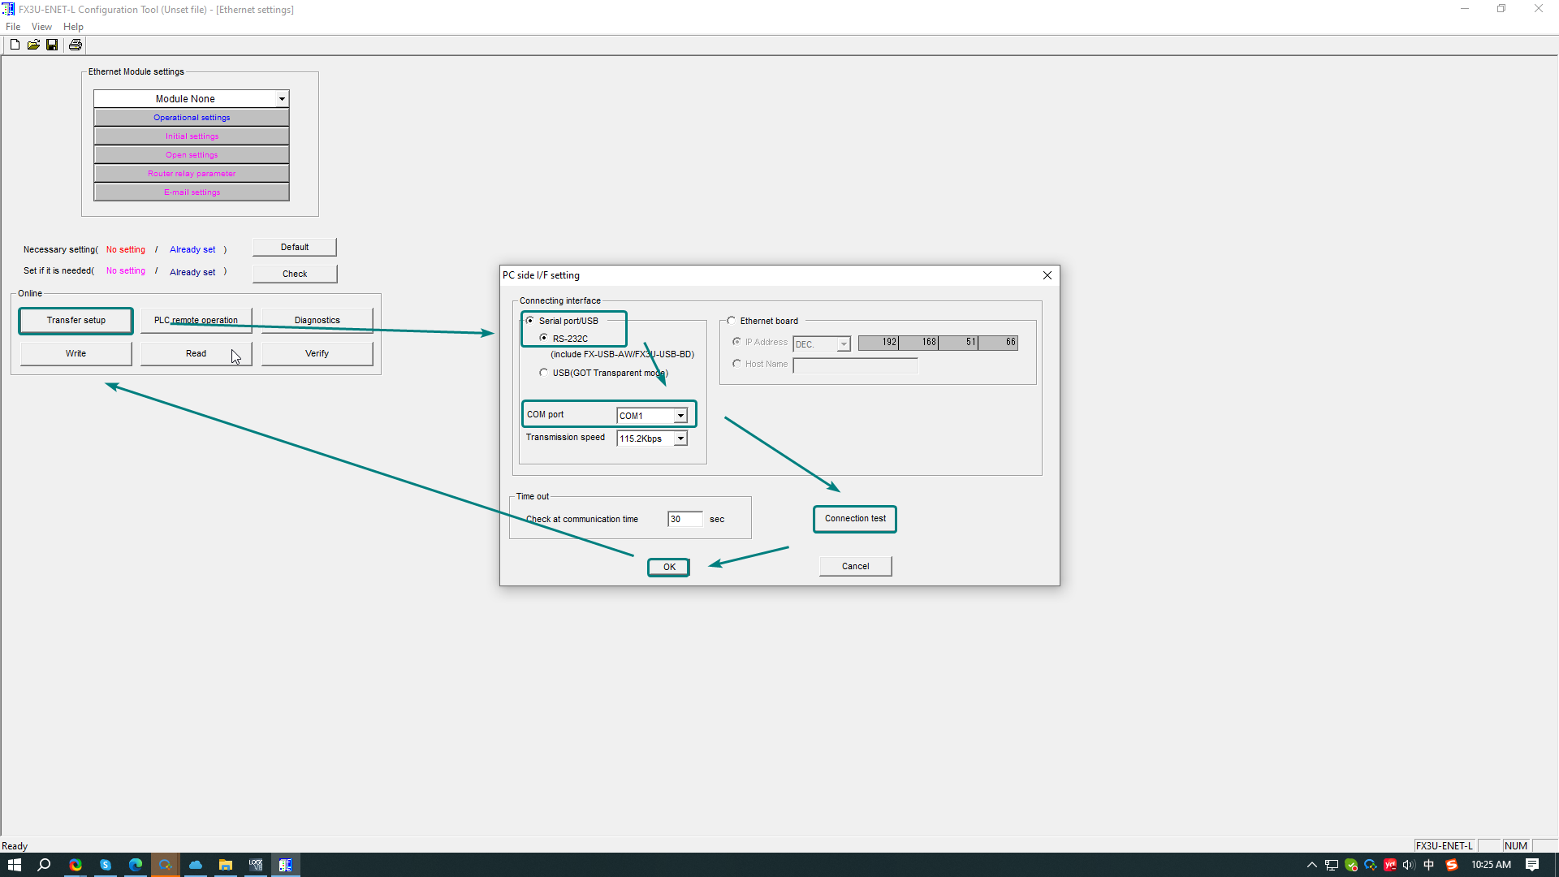
Task: Expand the COM port dropdown
Action: (x=680, y=416)
